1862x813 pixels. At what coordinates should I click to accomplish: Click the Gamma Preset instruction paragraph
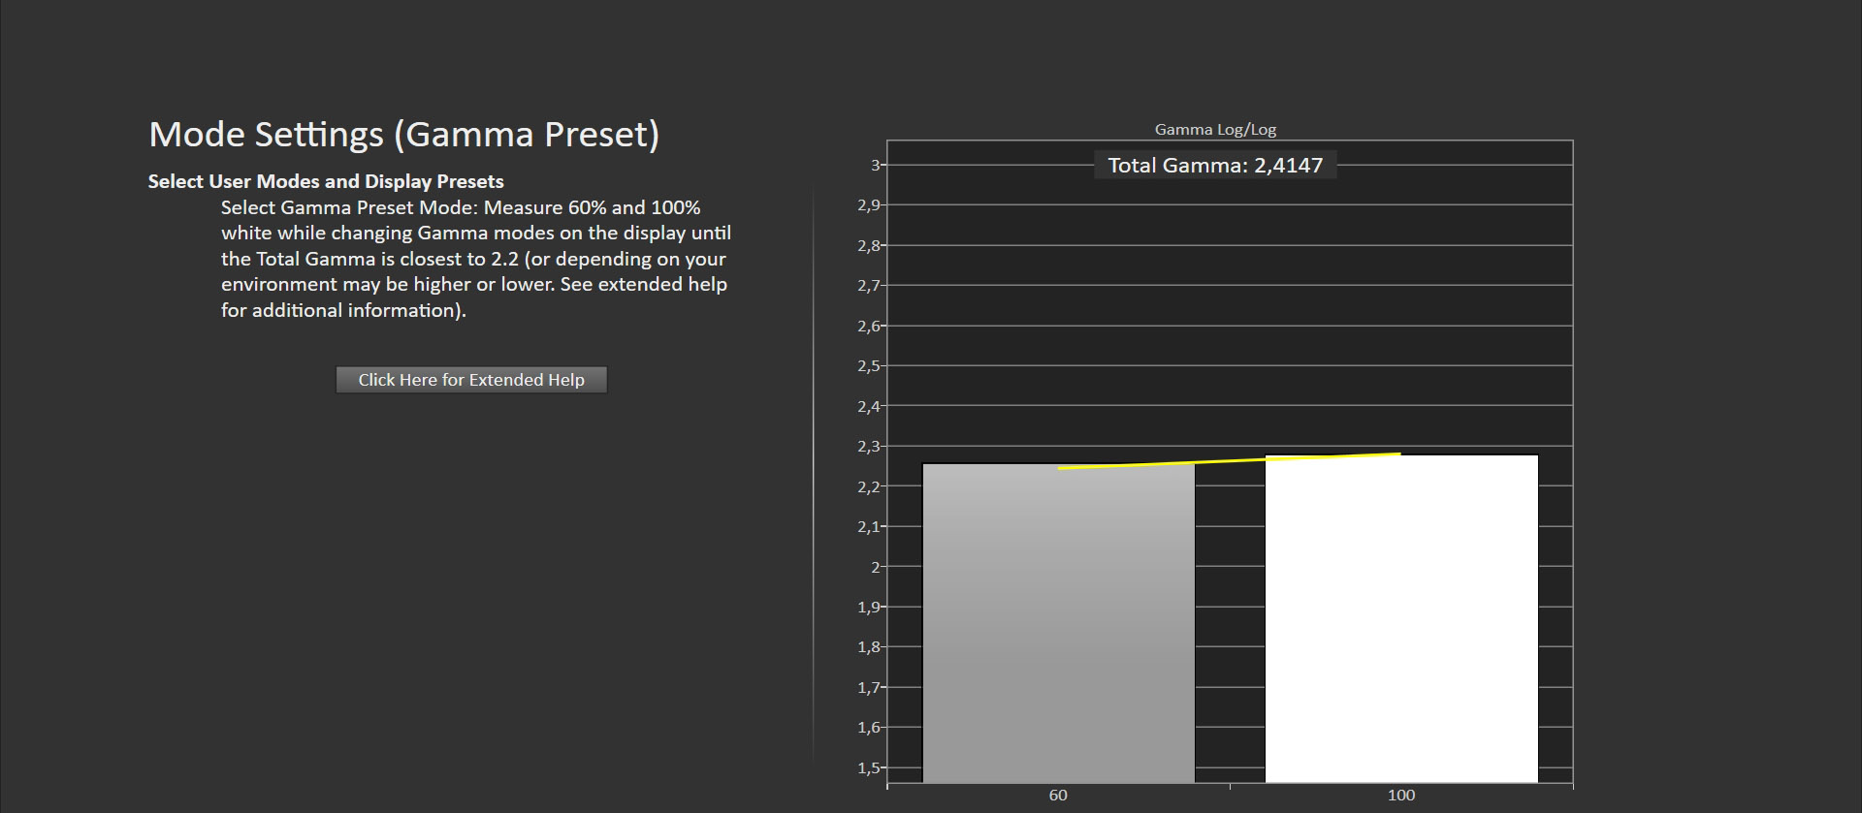[x=475, y=259]
